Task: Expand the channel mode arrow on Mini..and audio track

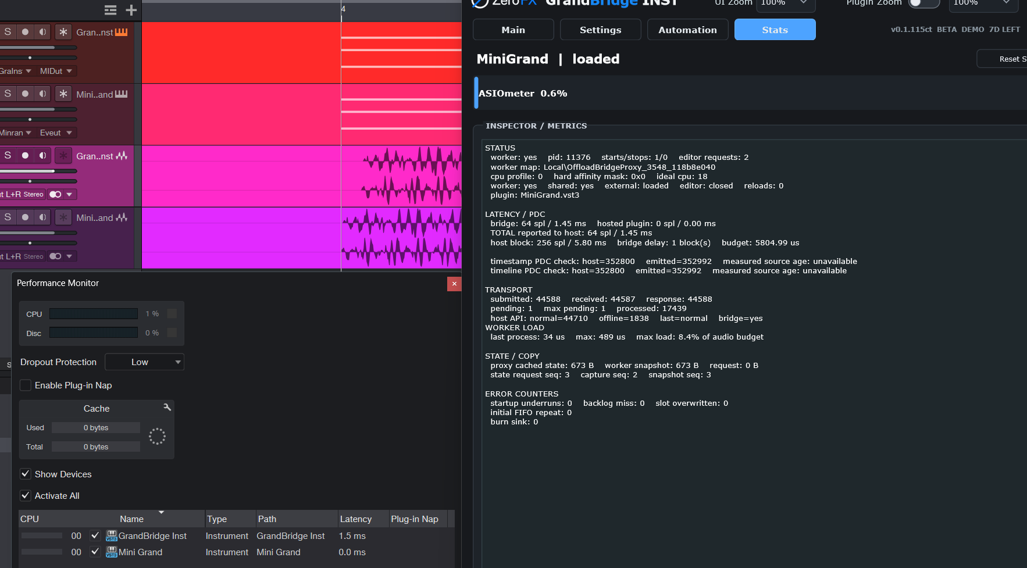Action: [69, 256]
